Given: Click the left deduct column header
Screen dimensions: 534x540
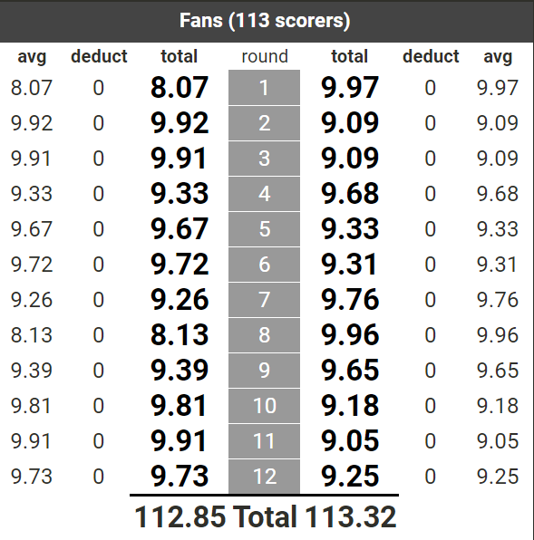Looking at the screenshot, I should (99, 56).
